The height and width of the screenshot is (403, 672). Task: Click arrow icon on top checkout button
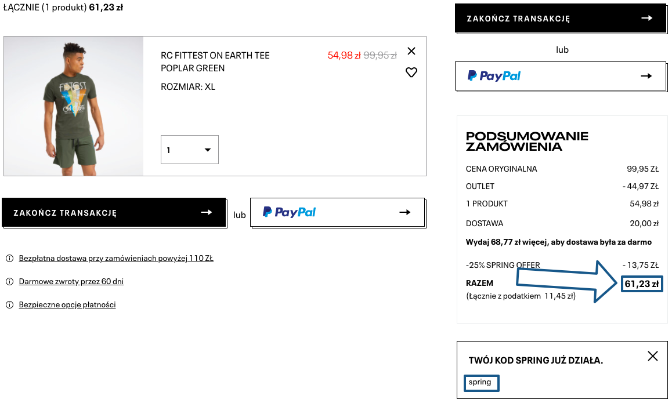(x=646, y=19)
